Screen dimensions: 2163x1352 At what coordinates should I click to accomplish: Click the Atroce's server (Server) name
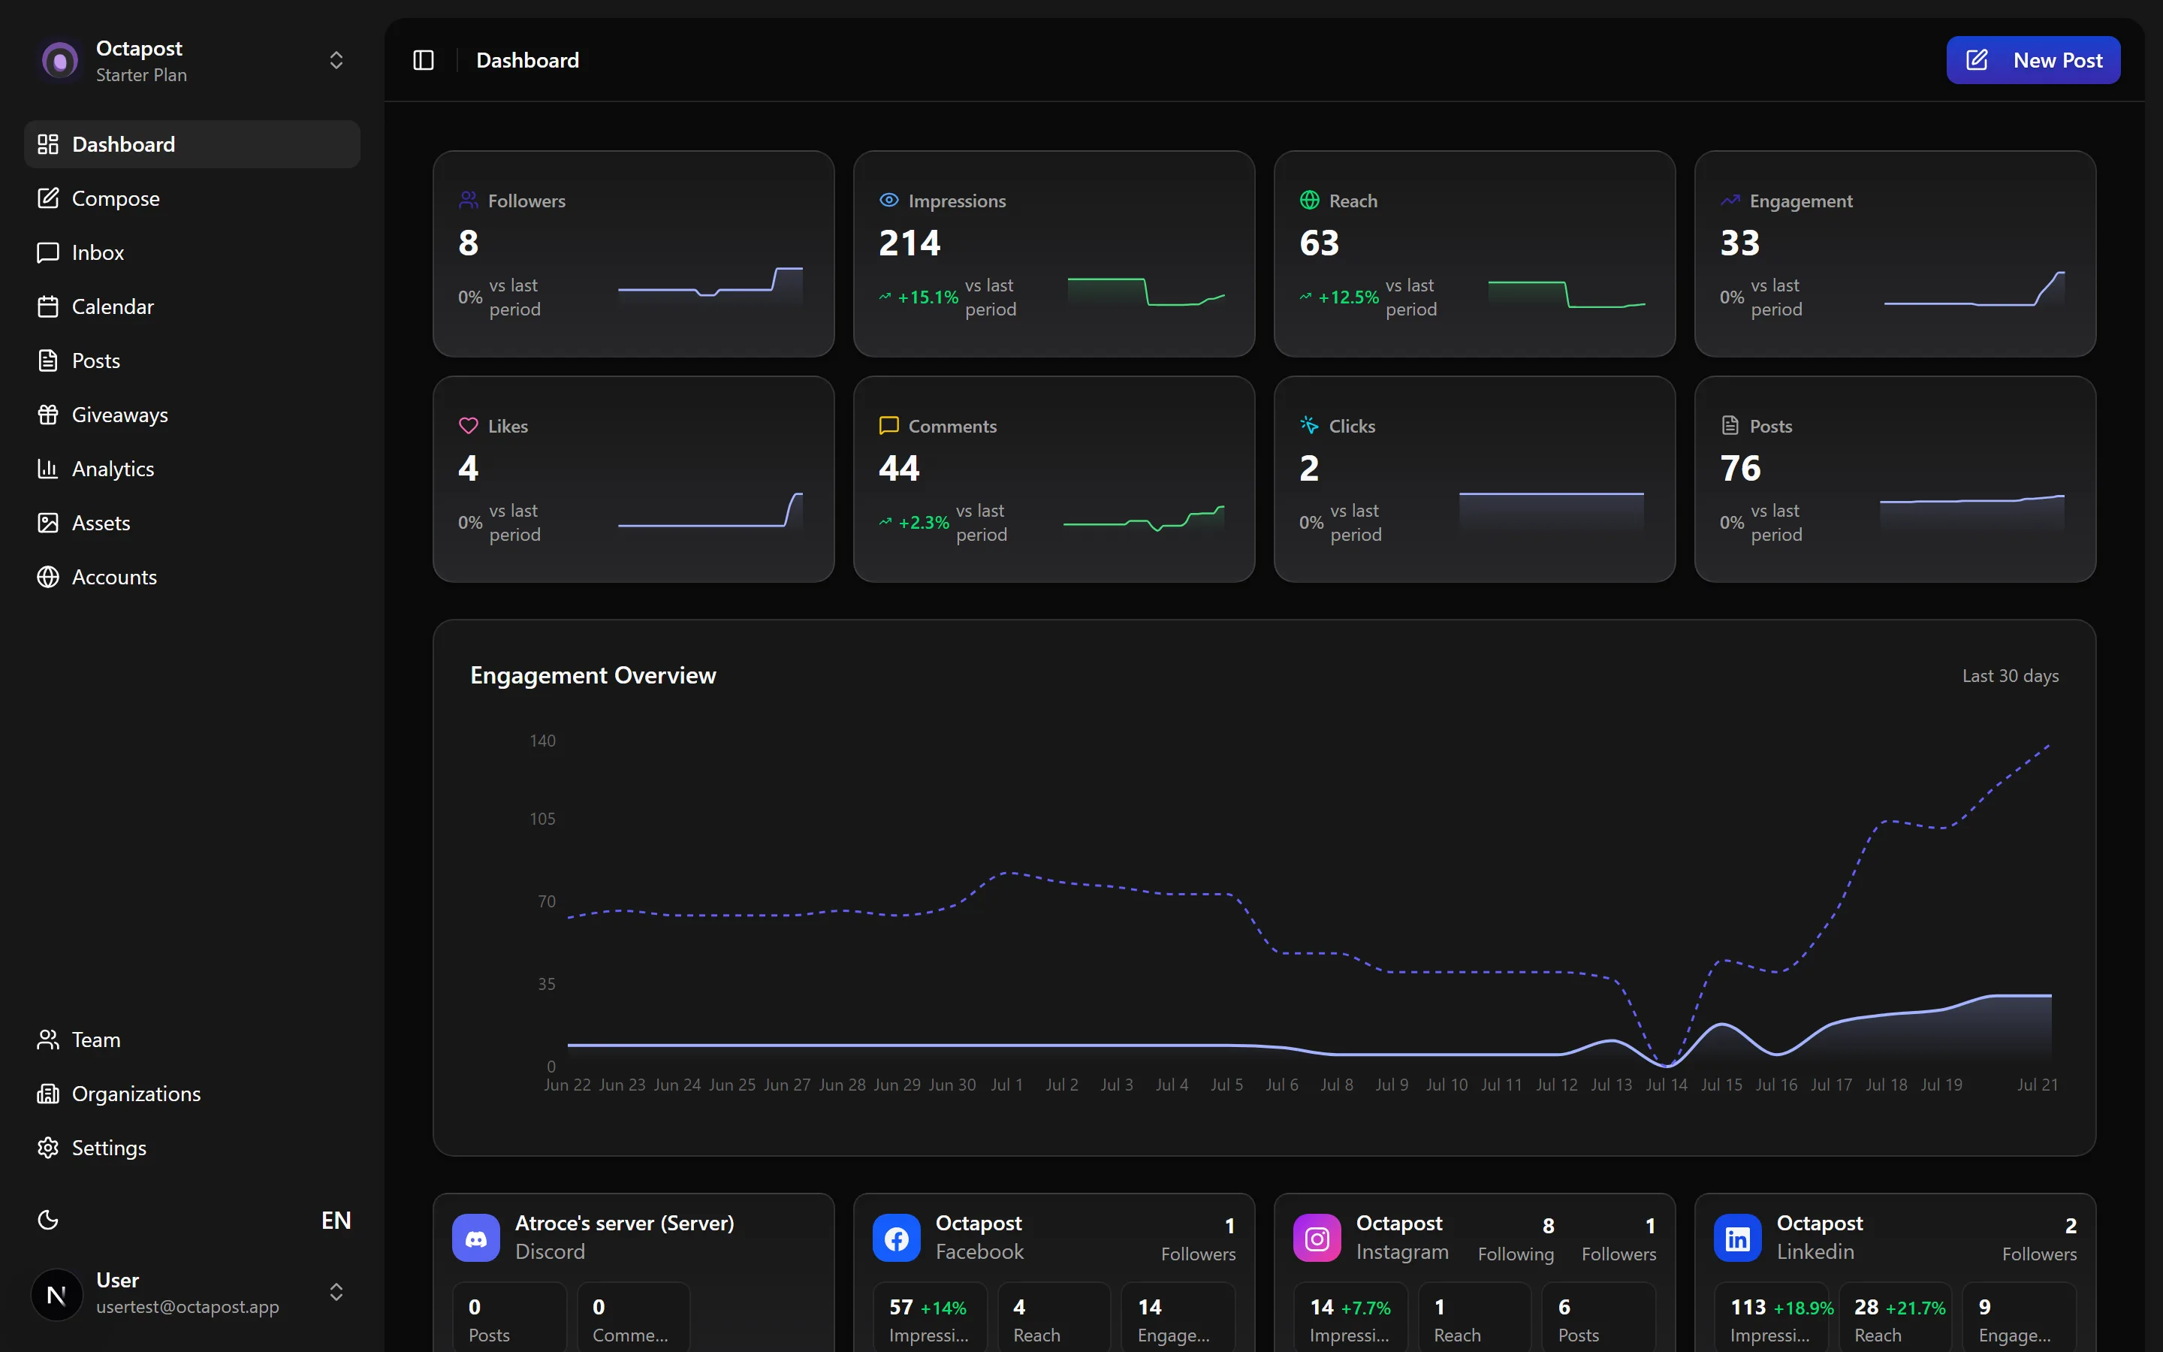point(624,1222)
